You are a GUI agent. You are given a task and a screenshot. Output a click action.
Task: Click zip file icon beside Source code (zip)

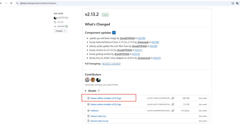click(88, 116)
